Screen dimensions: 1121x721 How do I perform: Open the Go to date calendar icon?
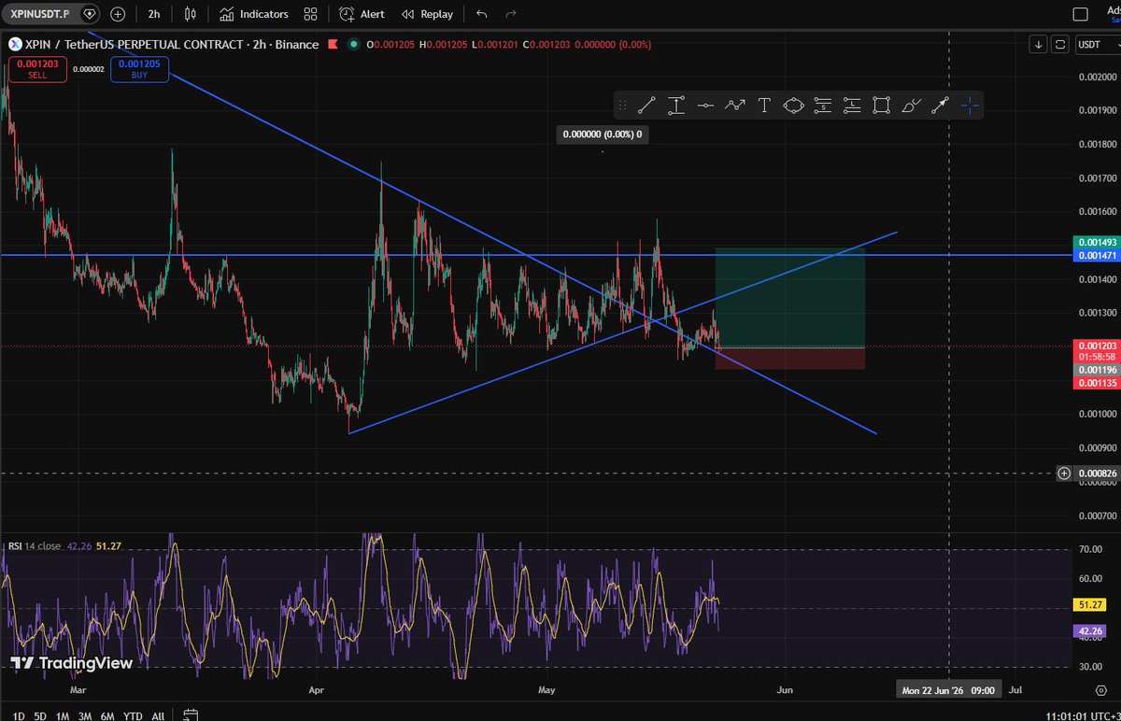pyautogui.click(x=190, y=715)
